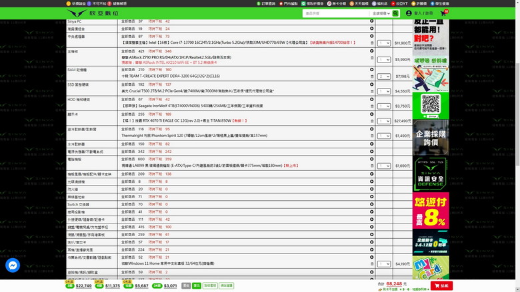Open 領取折價券 in the top bar
This screenshot has width=520, height=292.
point(312,3)
